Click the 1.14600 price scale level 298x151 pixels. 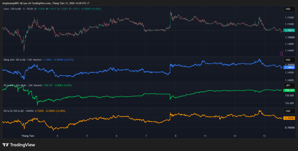point(289,51)
